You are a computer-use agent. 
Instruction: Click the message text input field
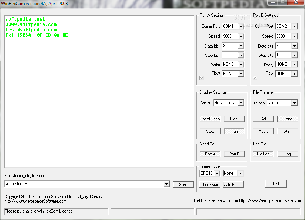[x=84, y=184]
